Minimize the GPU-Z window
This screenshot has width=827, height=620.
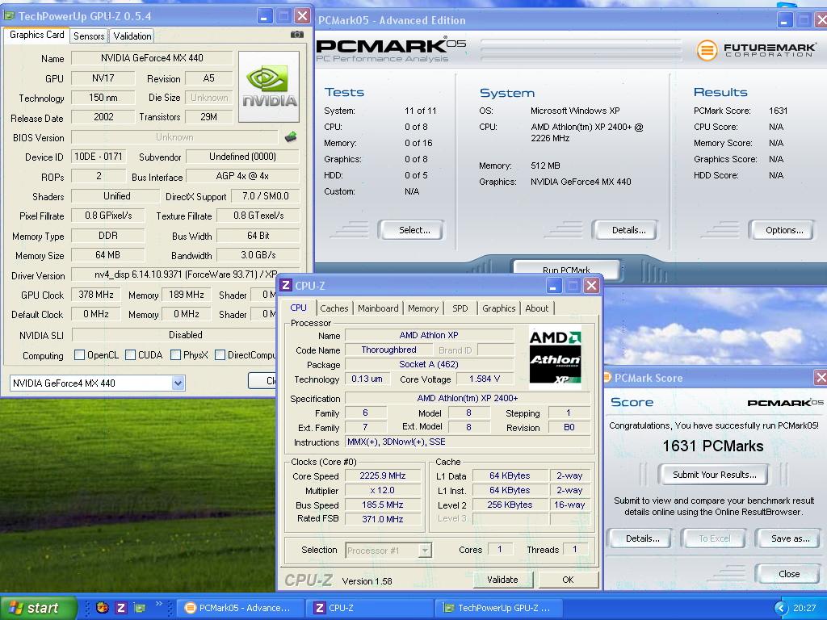pyautogui.click(x=264, y=16)
